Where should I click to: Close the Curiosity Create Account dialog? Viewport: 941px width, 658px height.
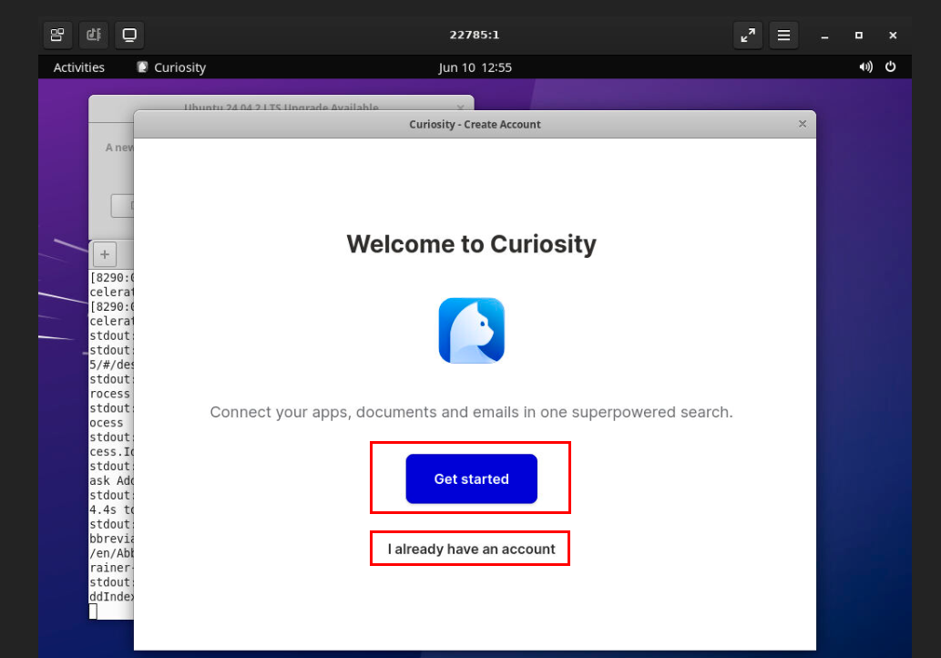click(x=802, y=124)
